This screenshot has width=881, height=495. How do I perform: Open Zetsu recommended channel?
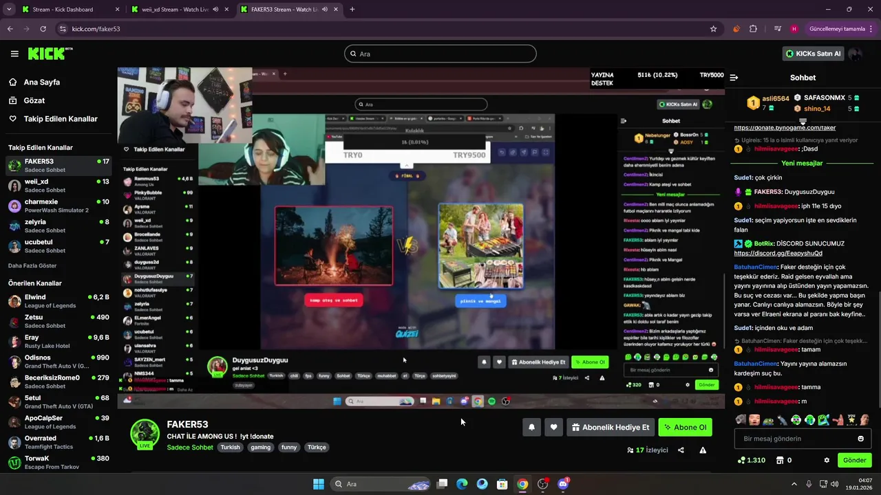click(x=58, y=321)
